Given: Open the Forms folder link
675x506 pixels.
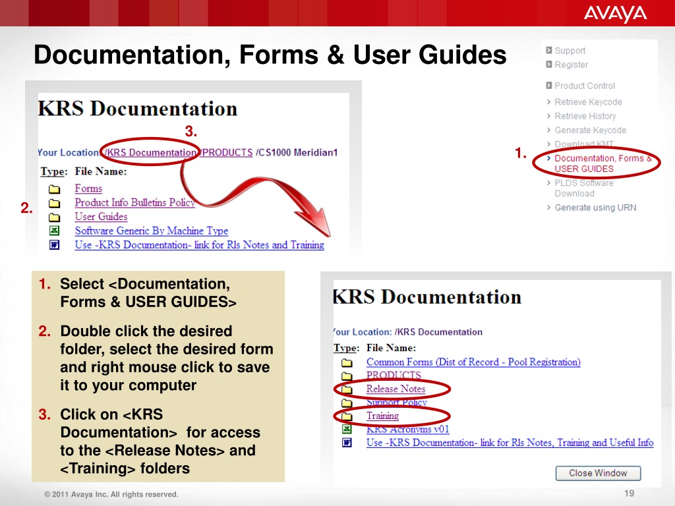Looking at the screenshot, I should pyautogui.click(x=88, y=188).
